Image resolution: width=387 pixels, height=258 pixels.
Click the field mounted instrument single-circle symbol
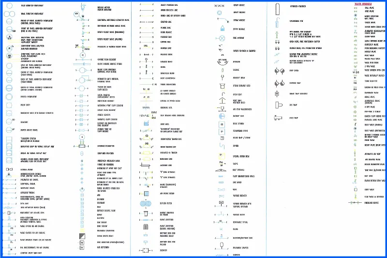pyautogui.click(x=9, y=5)
